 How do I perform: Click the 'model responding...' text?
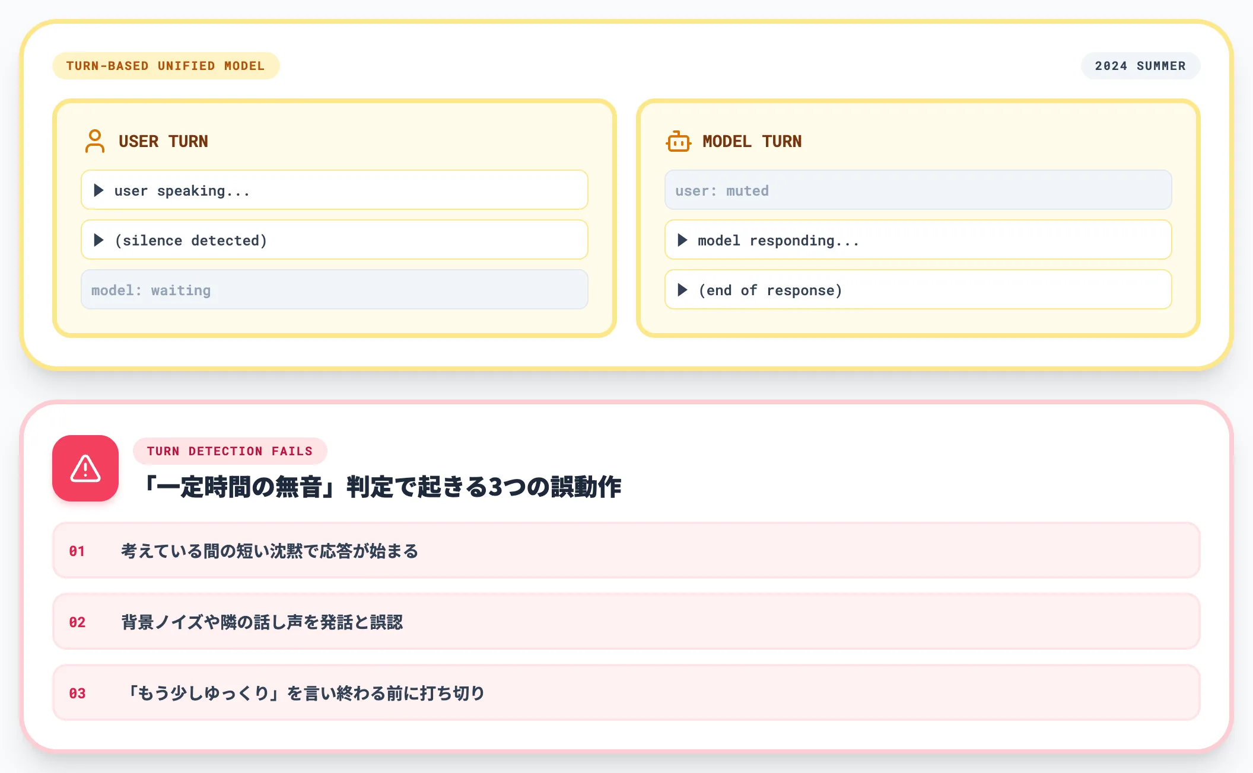point(778,241)
